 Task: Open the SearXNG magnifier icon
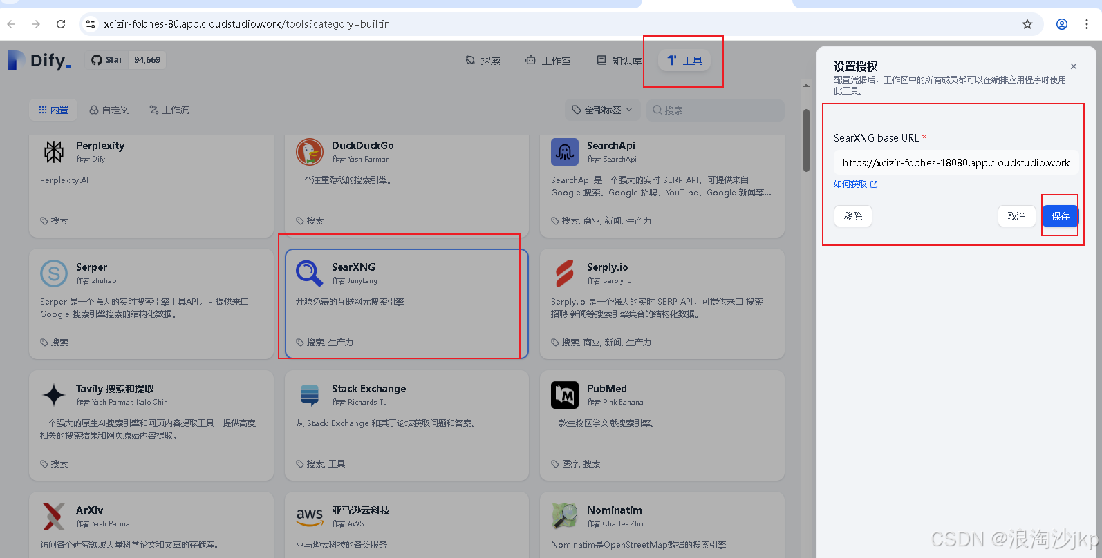click(x=310, y=273)
